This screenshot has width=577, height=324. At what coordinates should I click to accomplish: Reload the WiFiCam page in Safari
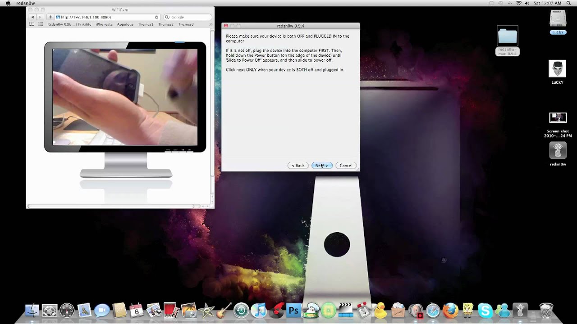pos(156,17)
